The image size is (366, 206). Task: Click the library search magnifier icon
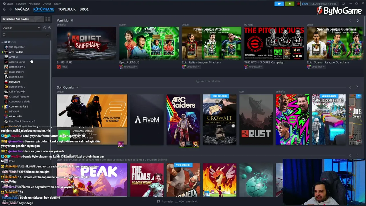pos(4,35)
